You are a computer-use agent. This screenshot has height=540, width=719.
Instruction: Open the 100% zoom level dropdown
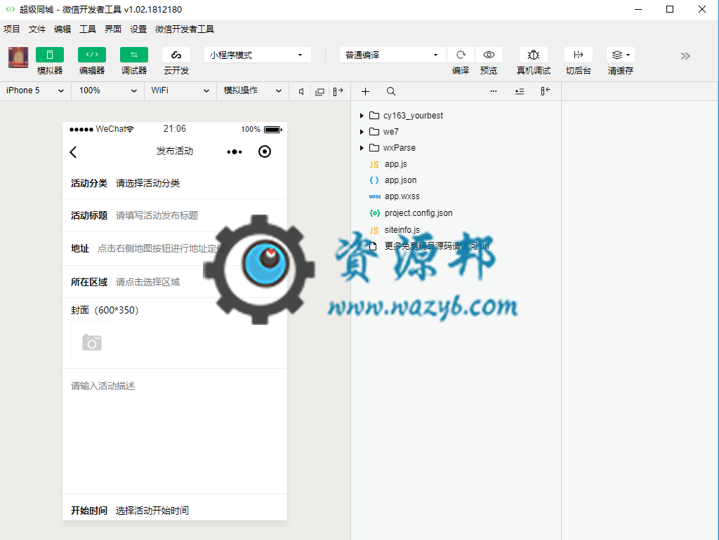click(107, 90)
